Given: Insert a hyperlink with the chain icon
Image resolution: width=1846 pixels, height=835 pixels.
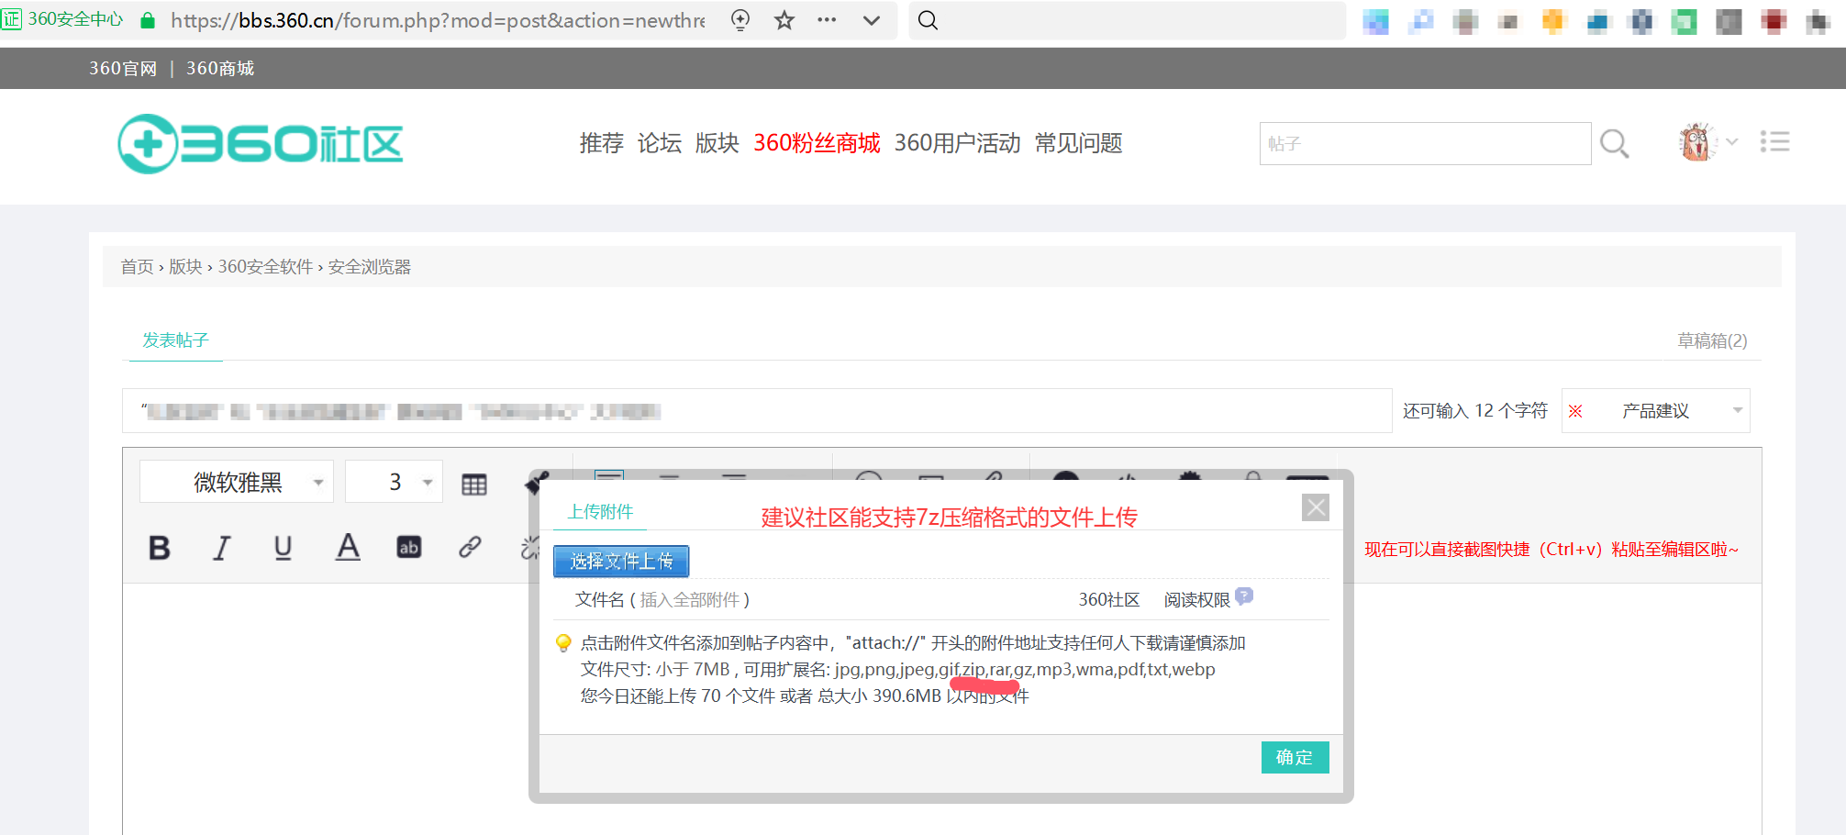Looking at the screenshot, I should 470,547.
